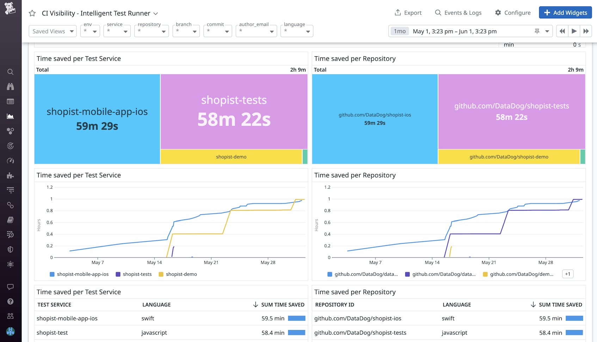Star the CI Visibility dashboard

pyautogui.click(x=32, y=13)
